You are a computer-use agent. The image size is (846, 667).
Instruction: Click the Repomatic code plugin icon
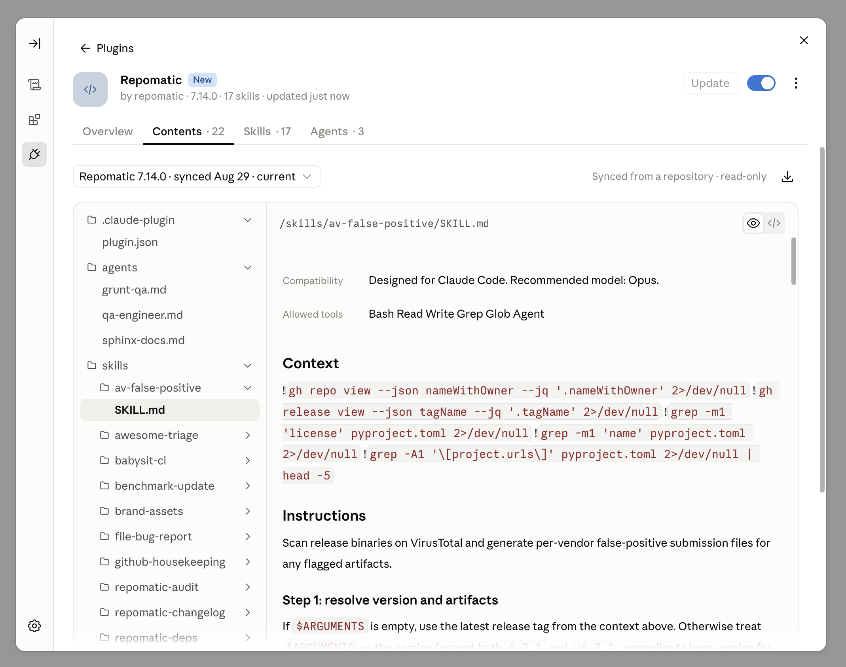click(90, 89)
